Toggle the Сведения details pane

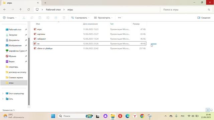pos(204,18)
